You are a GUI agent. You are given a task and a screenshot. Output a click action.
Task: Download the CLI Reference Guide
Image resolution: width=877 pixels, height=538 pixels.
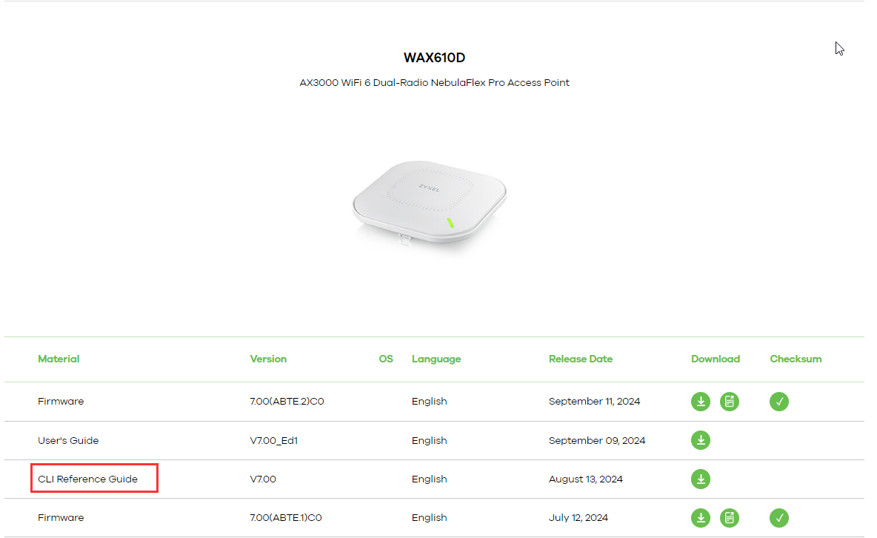(701, 479)
